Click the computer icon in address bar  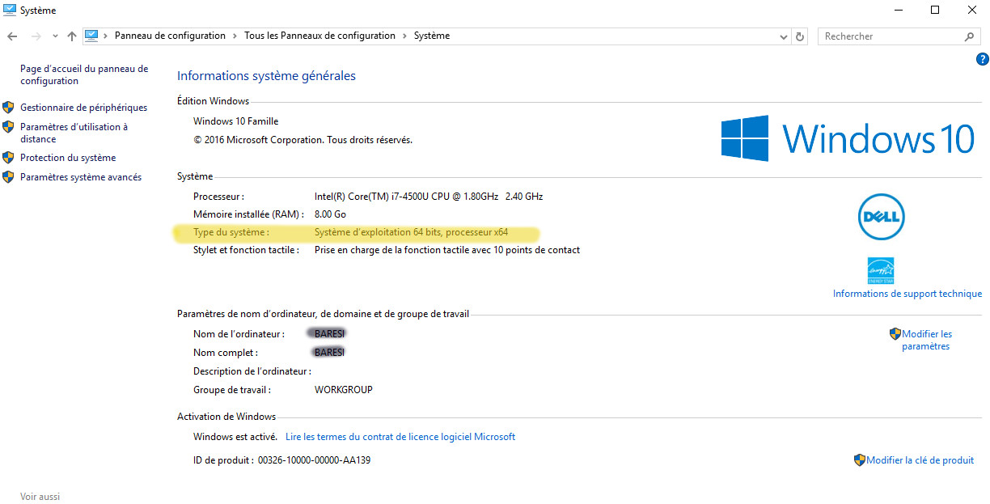pos(91,36)
